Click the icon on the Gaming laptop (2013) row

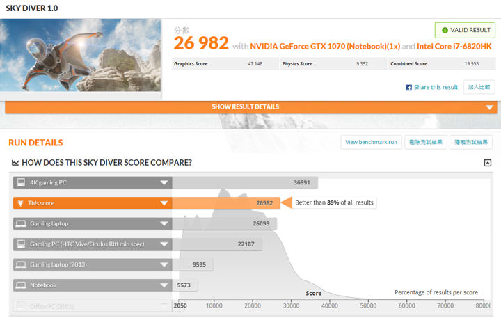click(20, 265)
